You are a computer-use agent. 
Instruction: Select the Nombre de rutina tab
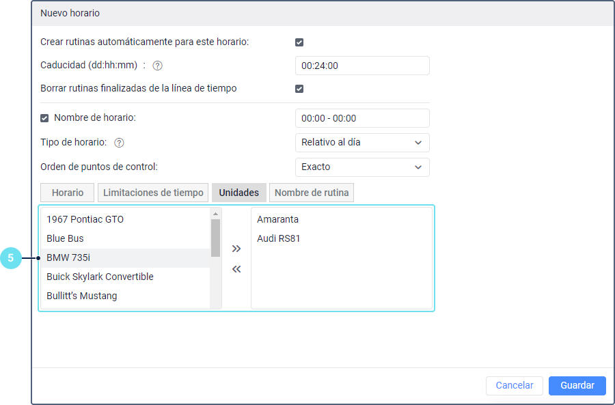coord(312,193)
